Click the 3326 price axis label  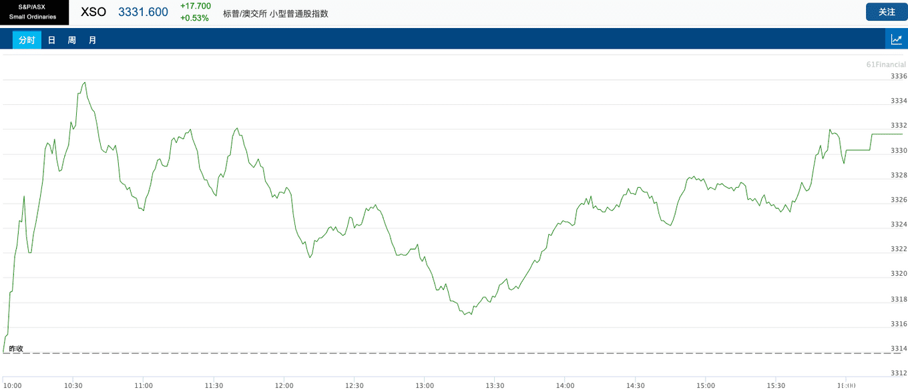coord(899,200)
